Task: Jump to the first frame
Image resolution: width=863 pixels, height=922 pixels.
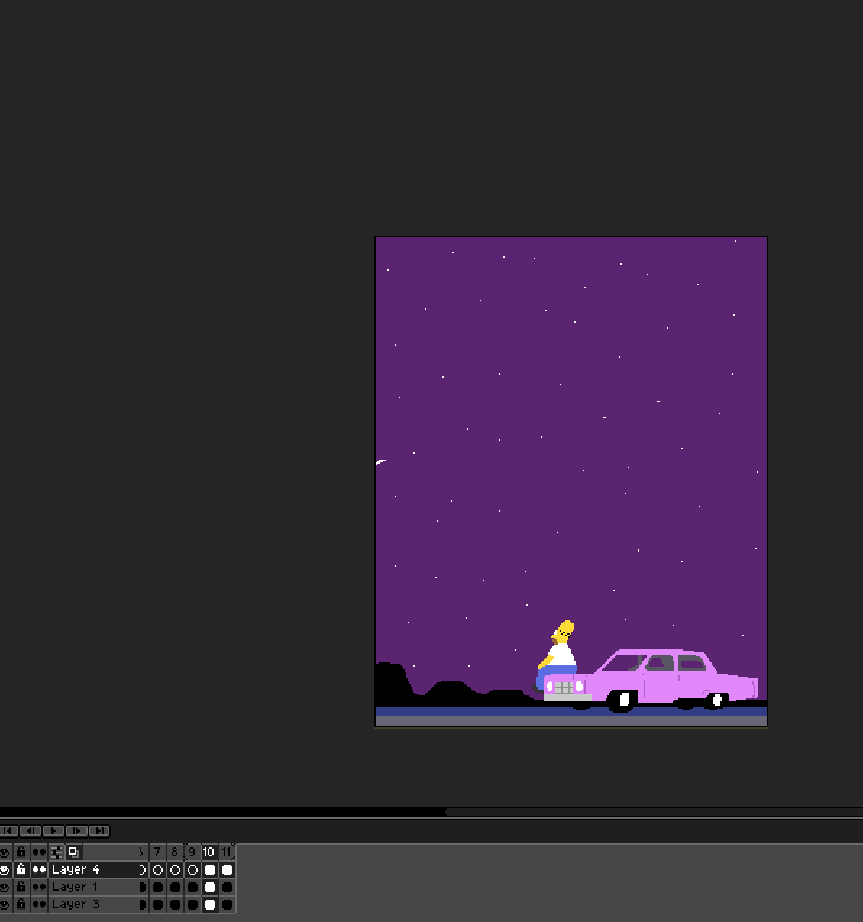Action: [9, 831]
